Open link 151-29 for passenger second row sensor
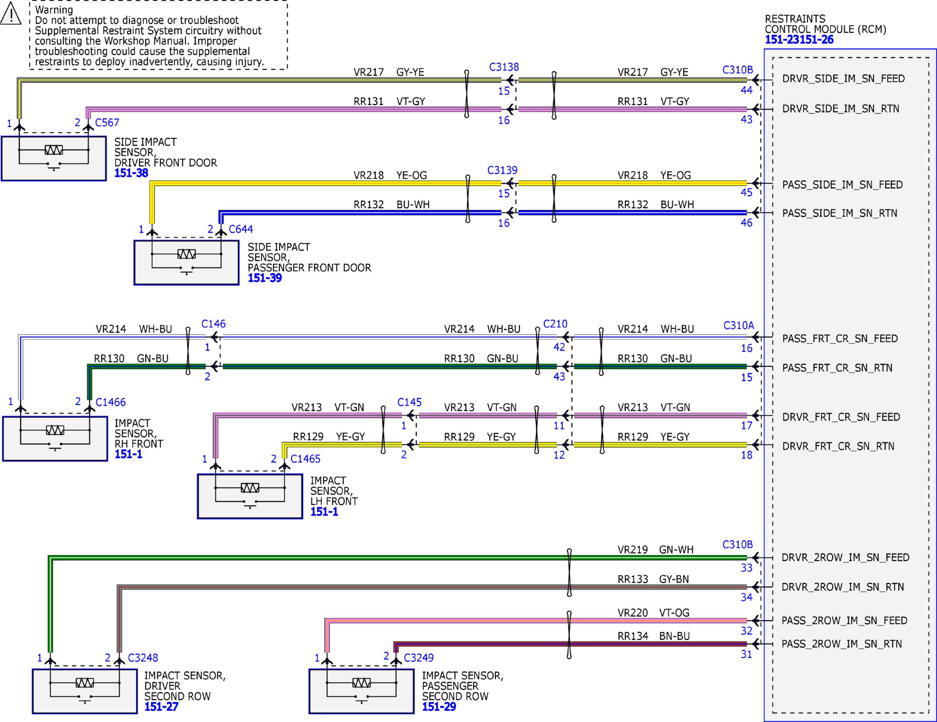 (439, 707)
